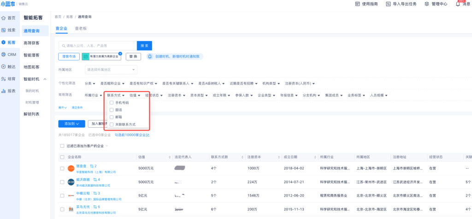472x219 pixels.
Task: Click the 消息 notification bell icon
Action: point(457,4)
